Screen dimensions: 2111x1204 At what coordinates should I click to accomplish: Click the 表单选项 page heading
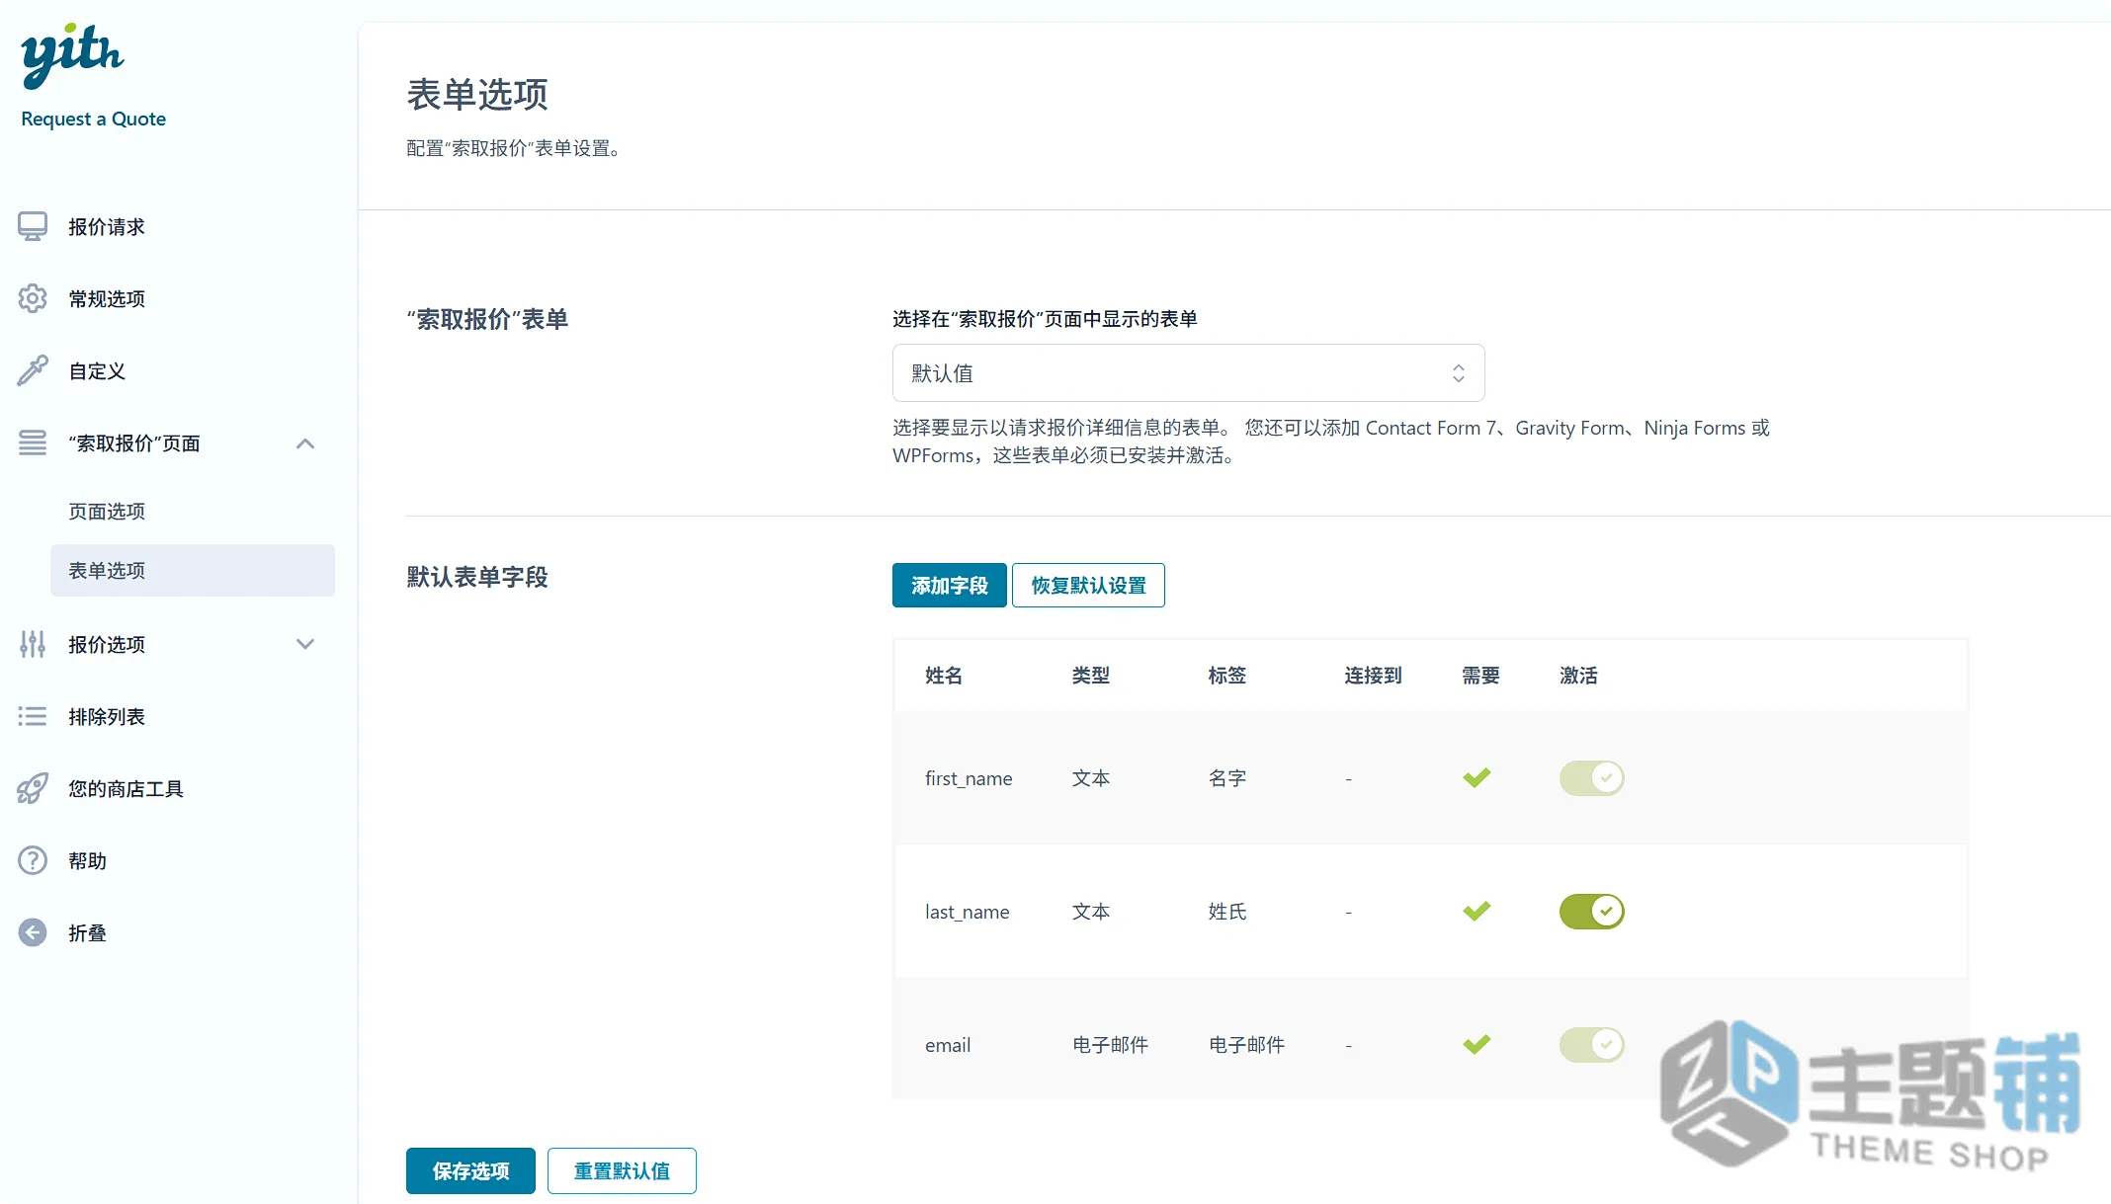[477, 95]
